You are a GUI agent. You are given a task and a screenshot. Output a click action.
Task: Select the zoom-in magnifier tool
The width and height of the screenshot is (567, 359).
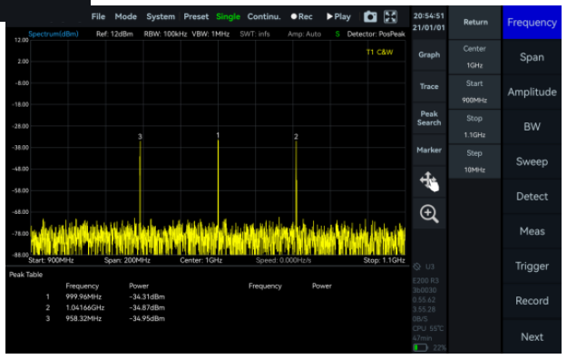point(429,214)
